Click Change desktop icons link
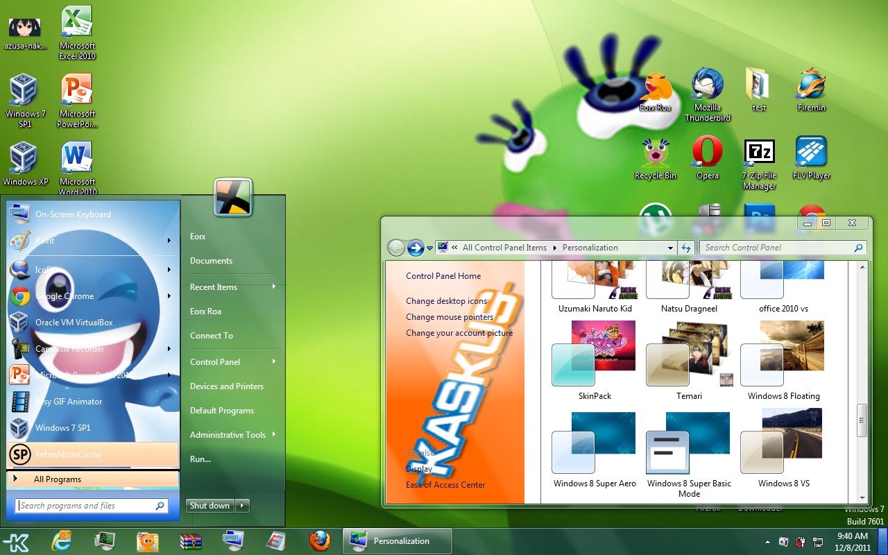 point(447,301)
